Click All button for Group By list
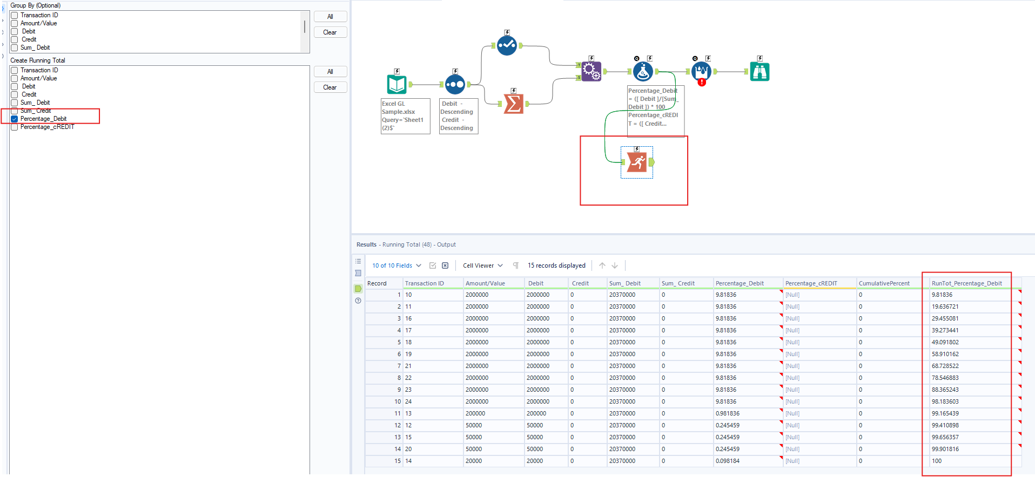Viewport: 1035px width, 477px height. pyautogui.click(x=330, y=17)
